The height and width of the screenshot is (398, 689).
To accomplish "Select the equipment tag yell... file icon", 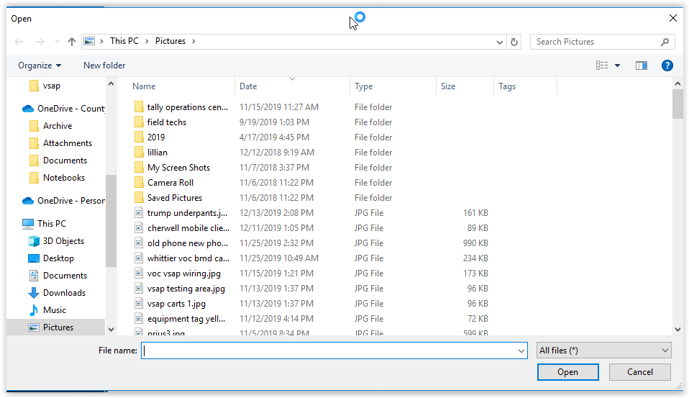I will pyautogui.click(x=139, y=318).
